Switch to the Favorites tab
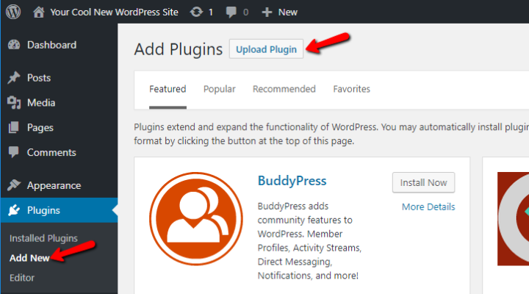The width and height of the screenshot is (529, 294). pyautogui.click(x=351, y=89)
